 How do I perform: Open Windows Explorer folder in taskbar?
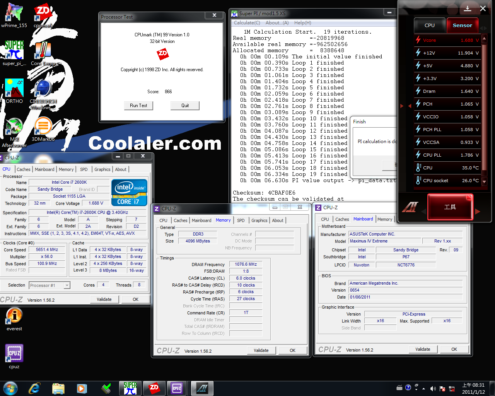pos(58,388)
